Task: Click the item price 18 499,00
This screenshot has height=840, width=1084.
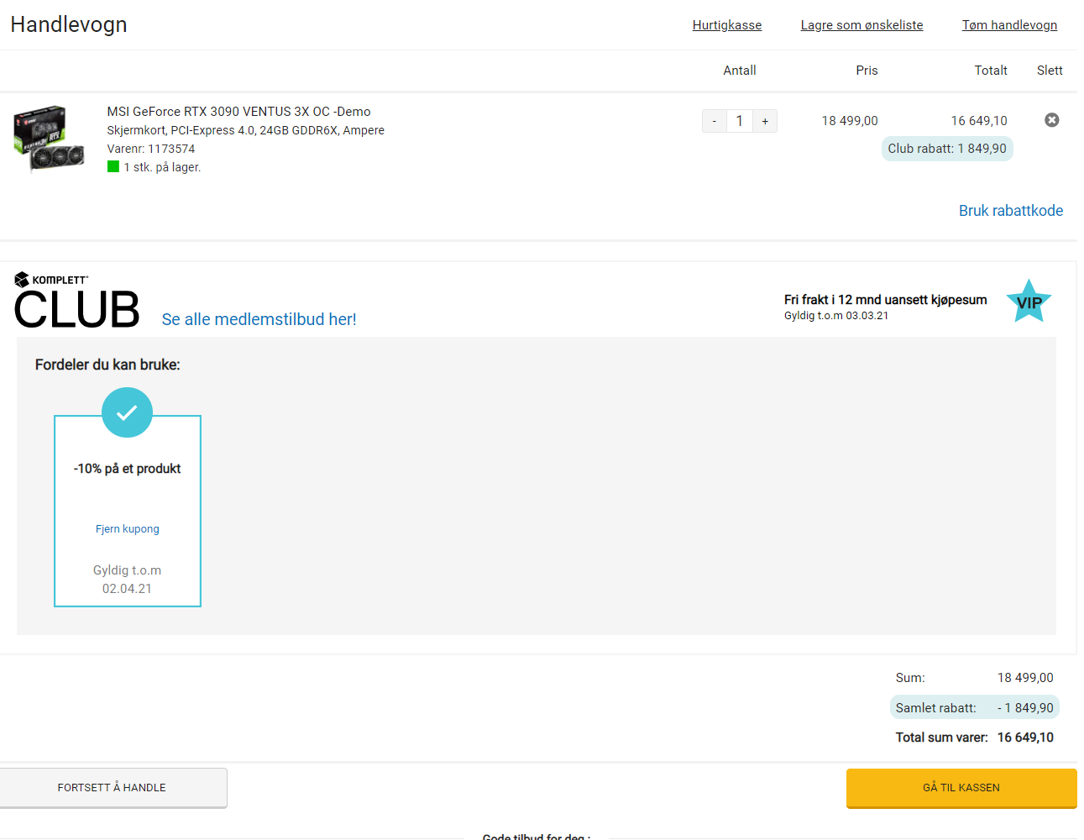Action: (x=850, y=121)
